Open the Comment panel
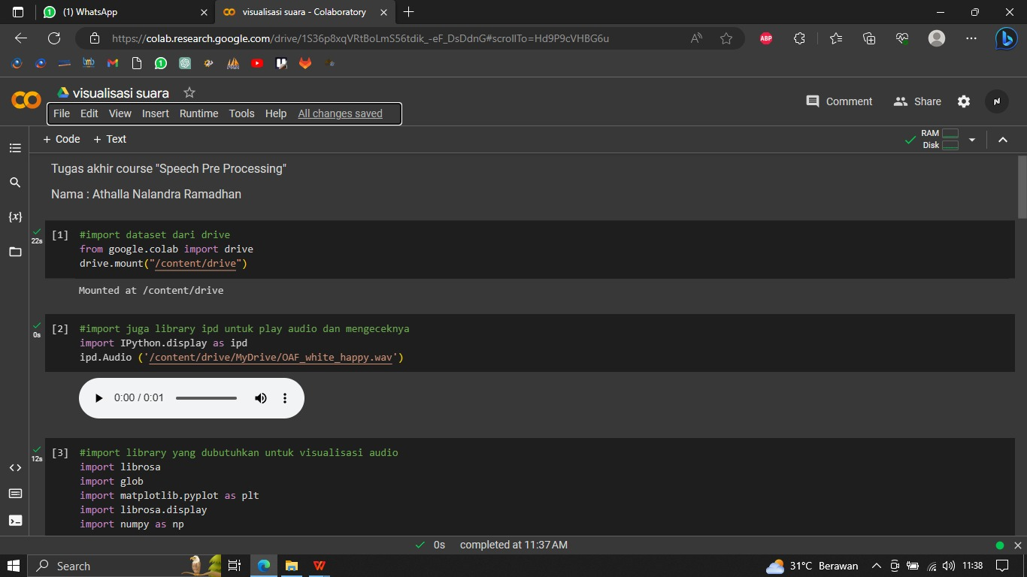Image resolution: width=1027 pixels, height=577 pixels. pyautogui.click(x=839, y=101)
